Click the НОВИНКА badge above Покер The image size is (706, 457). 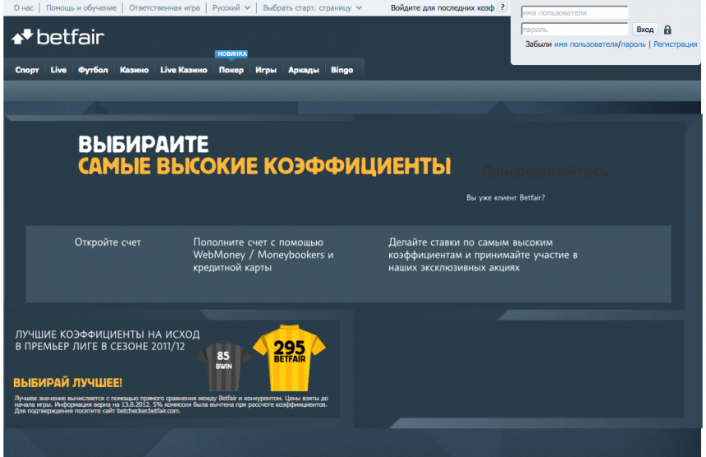pos(232,54)
